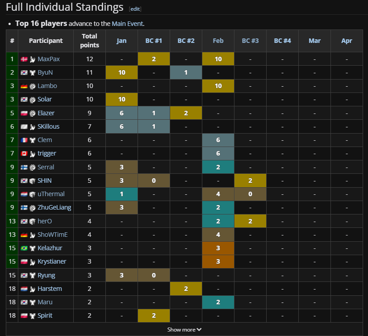Open Lambo player page

(47, 86)
